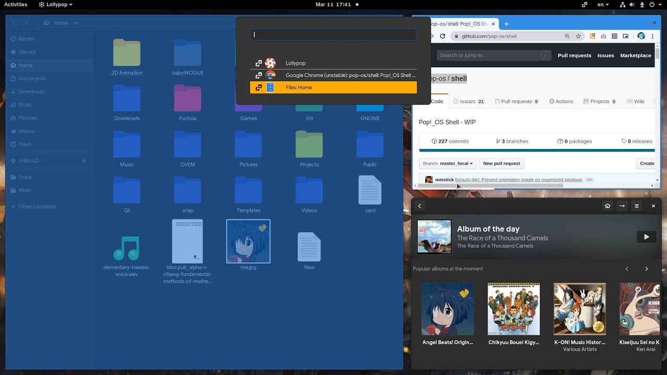Click the right-arrow button in Lollypop's header
The width and height of the screenshot is (667, 375).
pyautogui.click(x=622, y=206)
